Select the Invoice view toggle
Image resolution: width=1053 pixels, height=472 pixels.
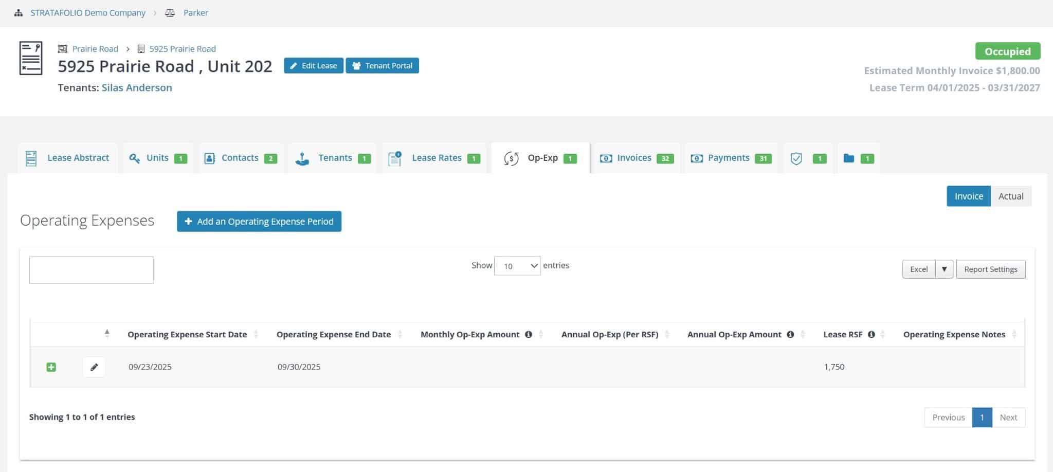click(x=968, y=196)
